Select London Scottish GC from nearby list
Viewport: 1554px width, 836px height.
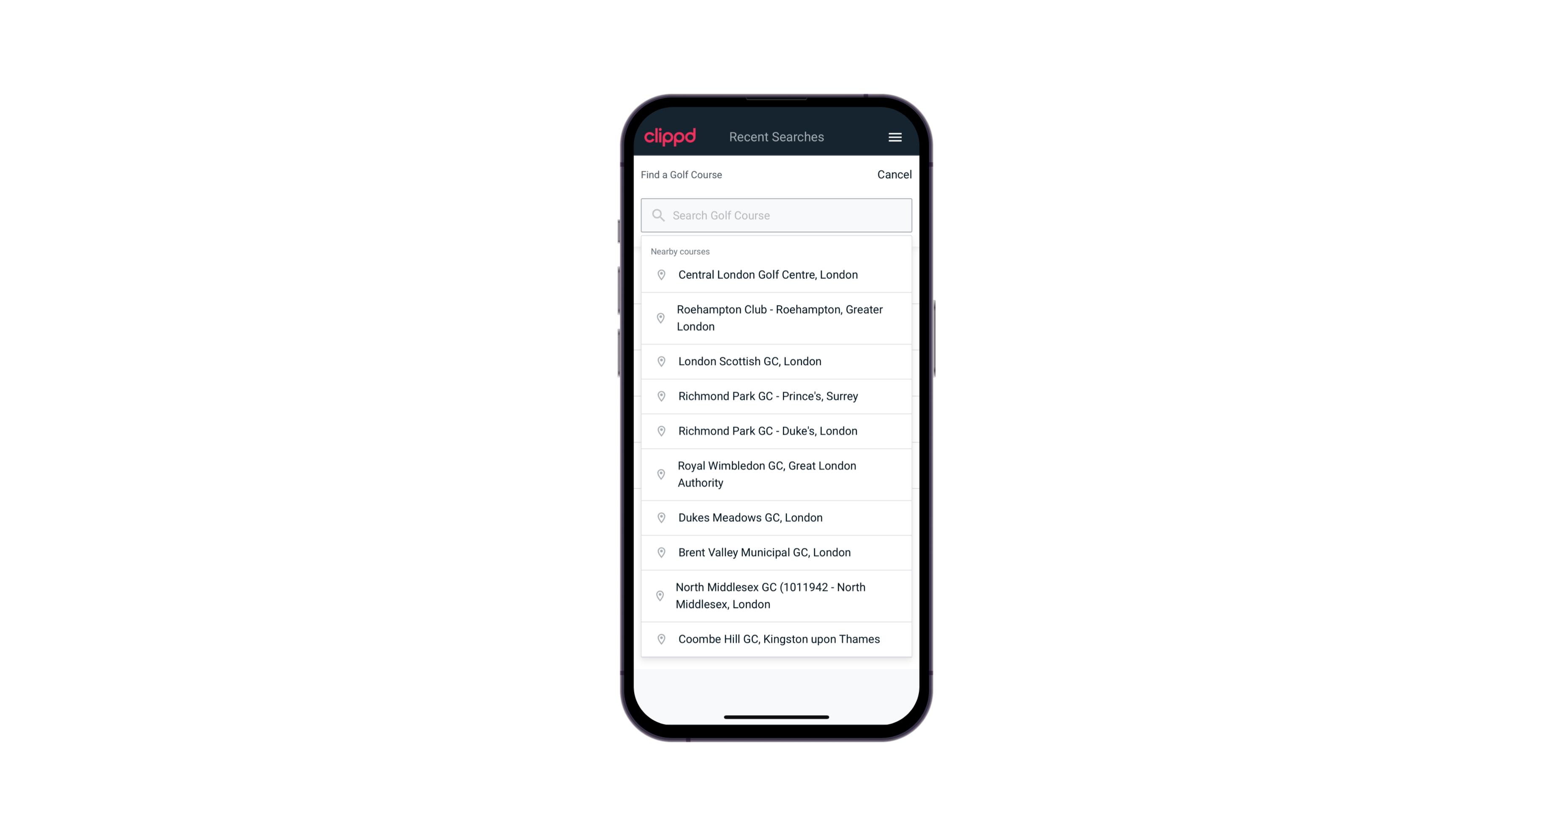pyautogui.click(x=777, y=361)
